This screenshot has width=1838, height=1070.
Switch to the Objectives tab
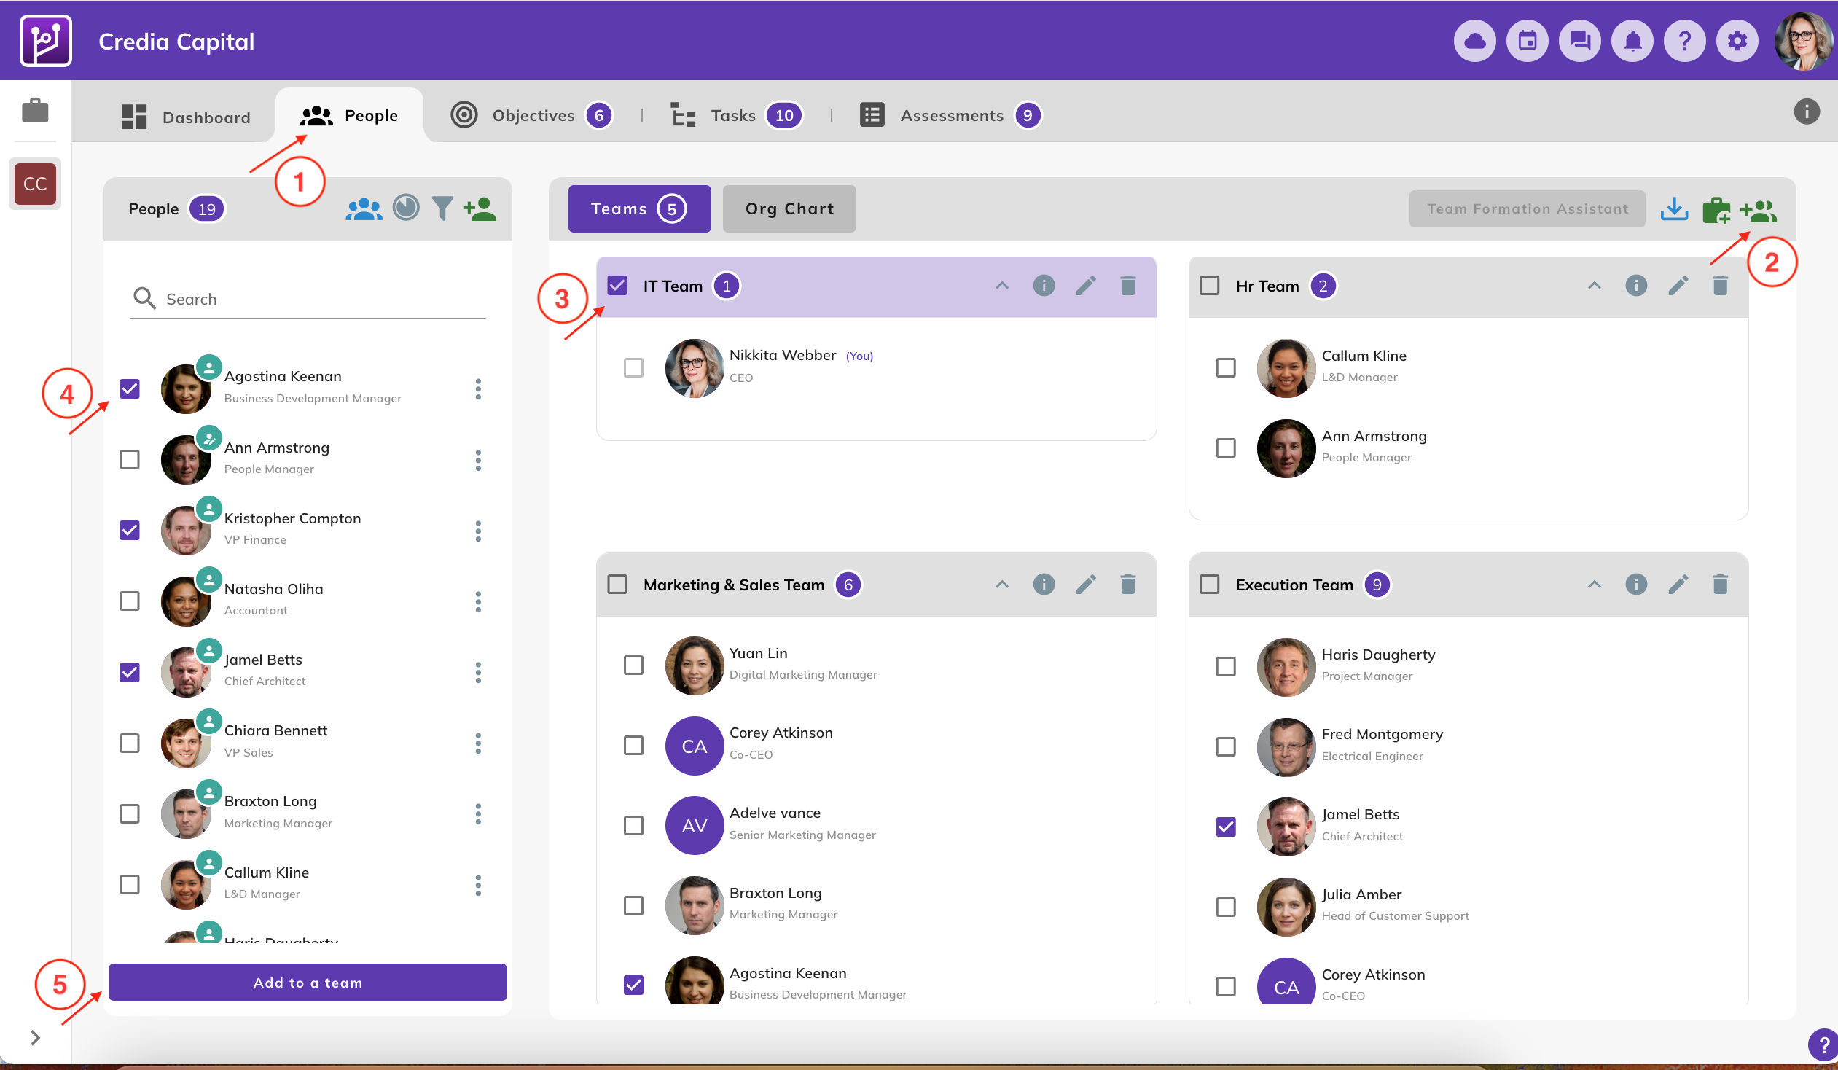pyautogui.click(x=533, y=115)
